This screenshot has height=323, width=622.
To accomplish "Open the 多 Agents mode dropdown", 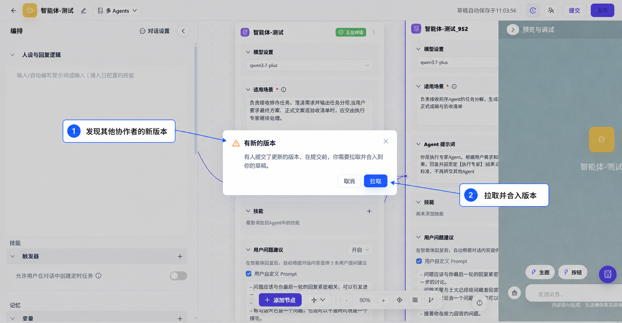I will (x=118, y=11).
